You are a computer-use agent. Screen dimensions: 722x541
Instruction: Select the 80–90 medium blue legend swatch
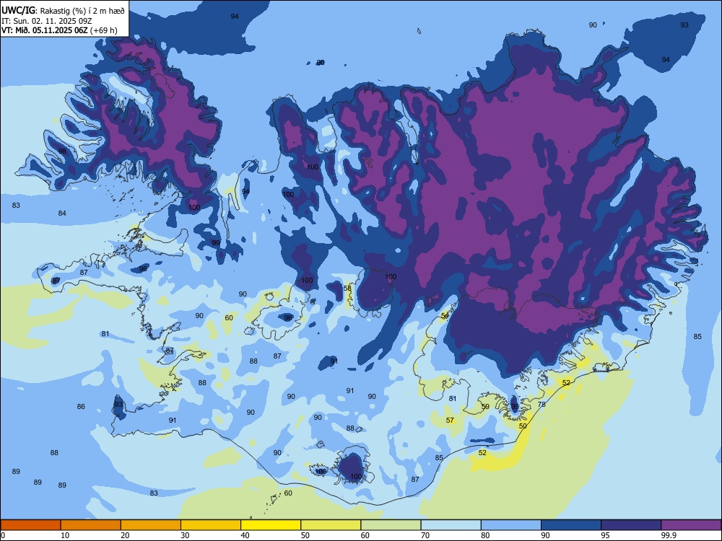point(511,525)
